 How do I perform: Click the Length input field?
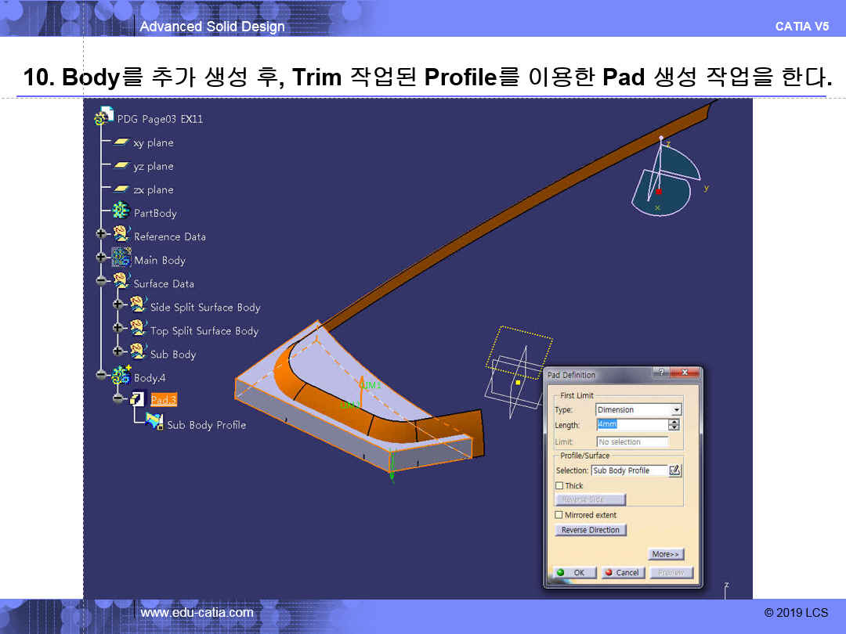tap(631, 425)
